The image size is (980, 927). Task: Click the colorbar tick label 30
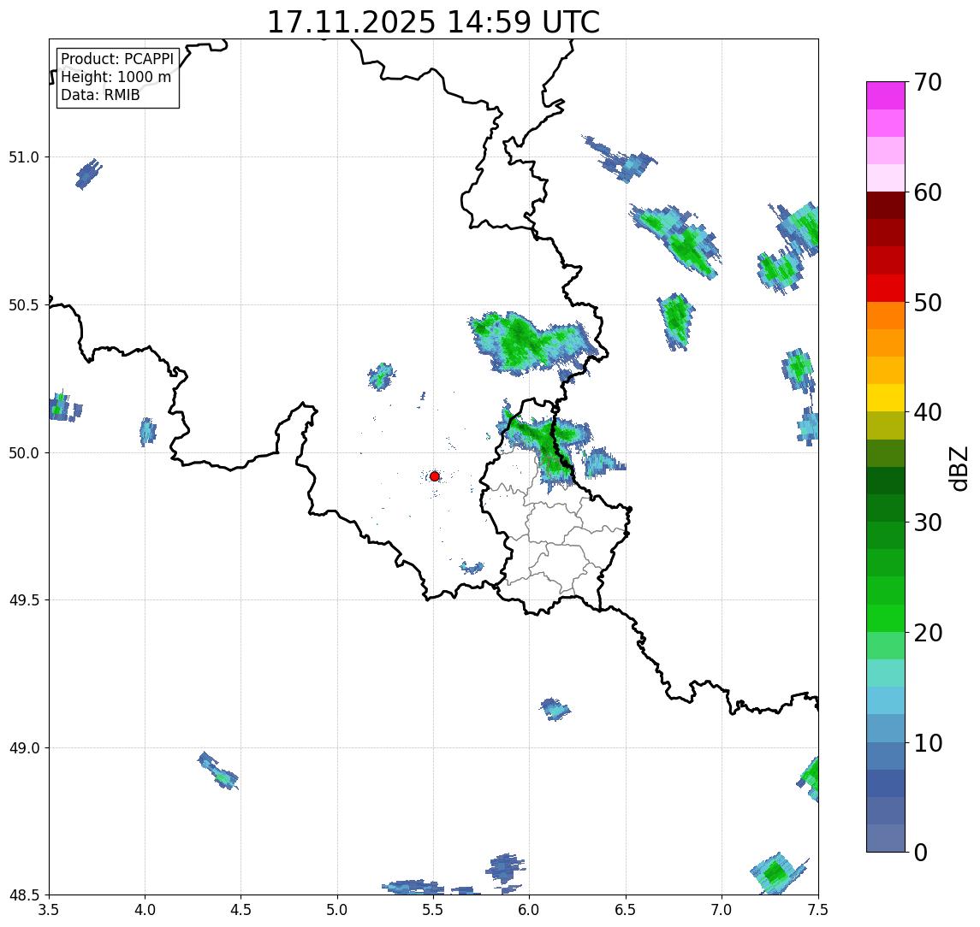(x=928, y=523)
